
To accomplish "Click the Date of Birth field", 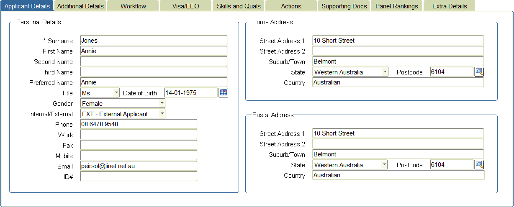I will coord(191,93).
